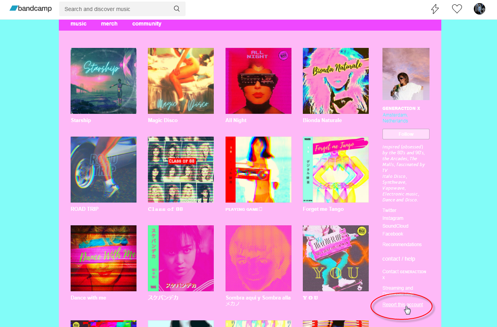Click the All Night title link
Image resolution: width=497 pixels, height=327 pixels.
236,120
